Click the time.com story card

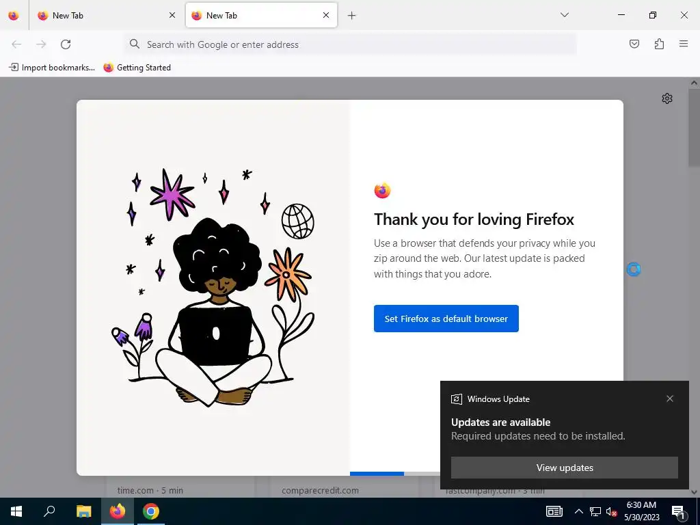tap(180, 487)
